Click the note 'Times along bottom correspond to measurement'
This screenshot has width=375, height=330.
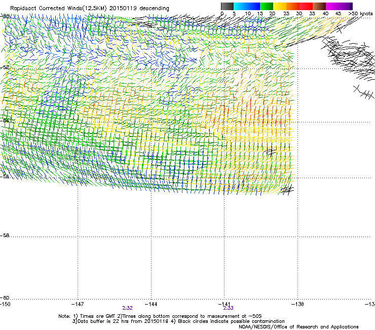[181, 316]
